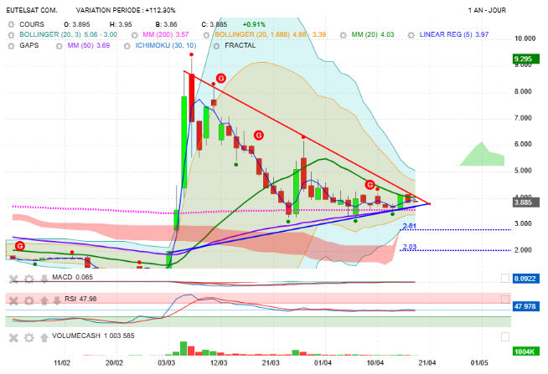The height and width of the screenshot is (374, 548).
Task: Move VOLUMECASH panel up with arrow
Action: click(44, 337)
